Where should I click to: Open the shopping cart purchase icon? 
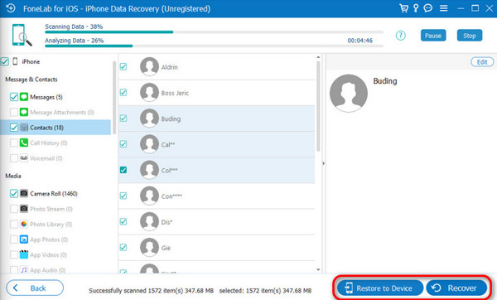[x=403, y=8]
